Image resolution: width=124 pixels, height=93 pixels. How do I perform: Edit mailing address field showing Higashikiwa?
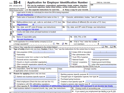39,25
